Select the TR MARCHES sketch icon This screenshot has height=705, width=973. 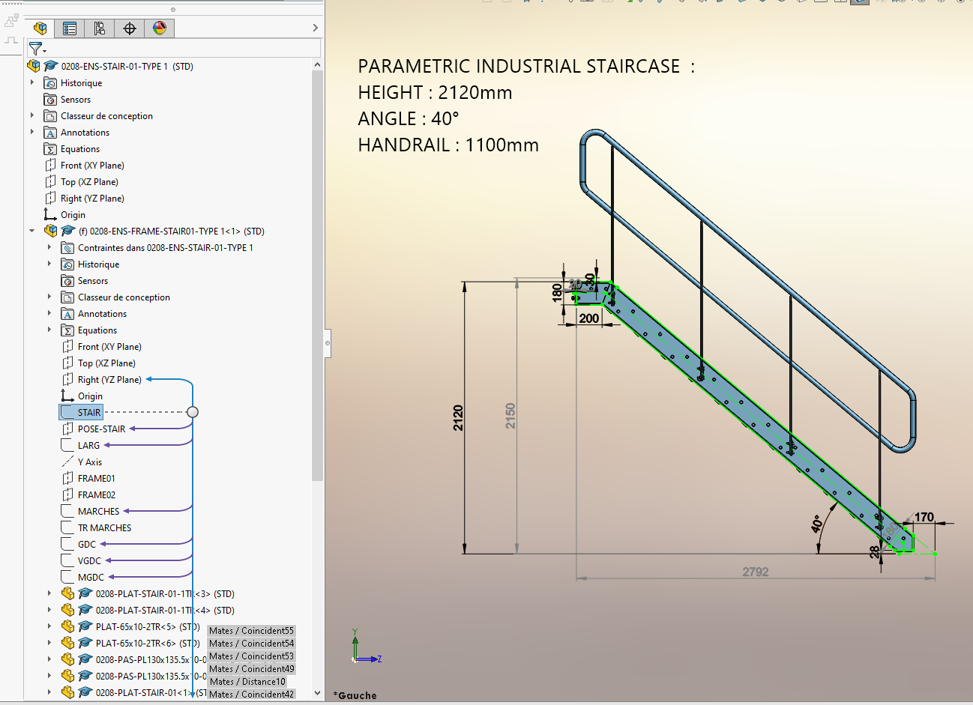point(67,528)
